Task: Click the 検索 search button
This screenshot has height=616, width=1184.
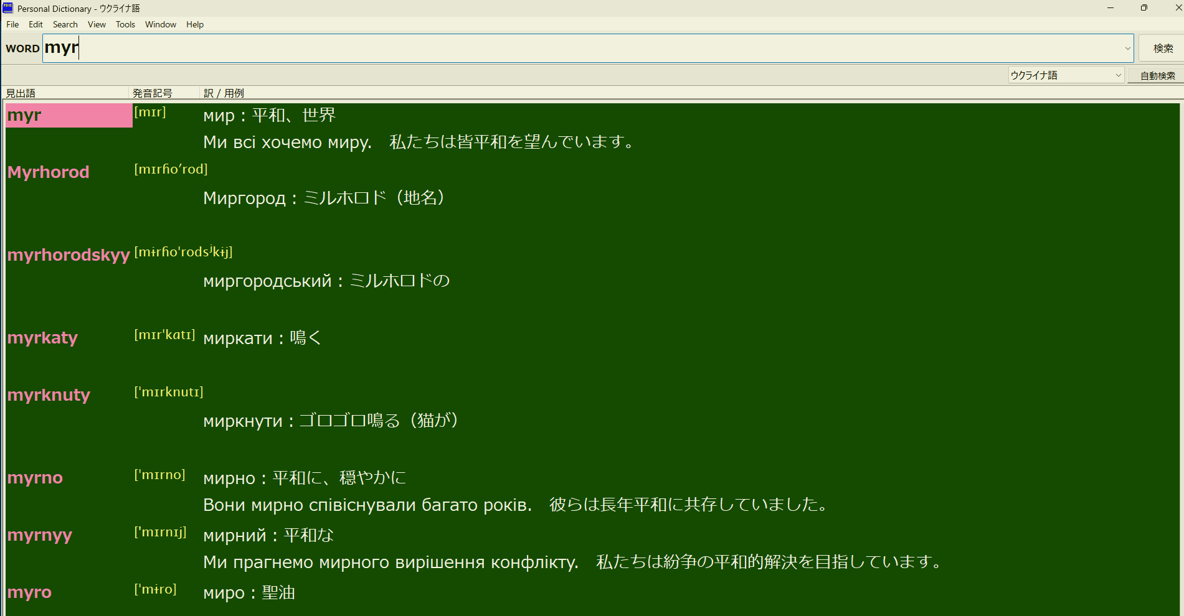Action: (1162, 48)
